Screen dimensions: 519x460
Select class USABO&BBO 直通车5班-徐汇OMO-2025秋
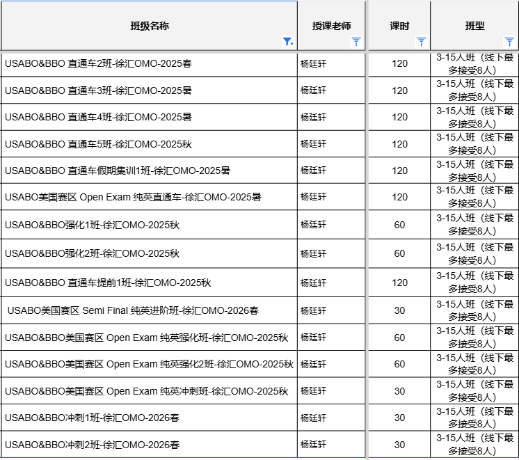point(99,144)
